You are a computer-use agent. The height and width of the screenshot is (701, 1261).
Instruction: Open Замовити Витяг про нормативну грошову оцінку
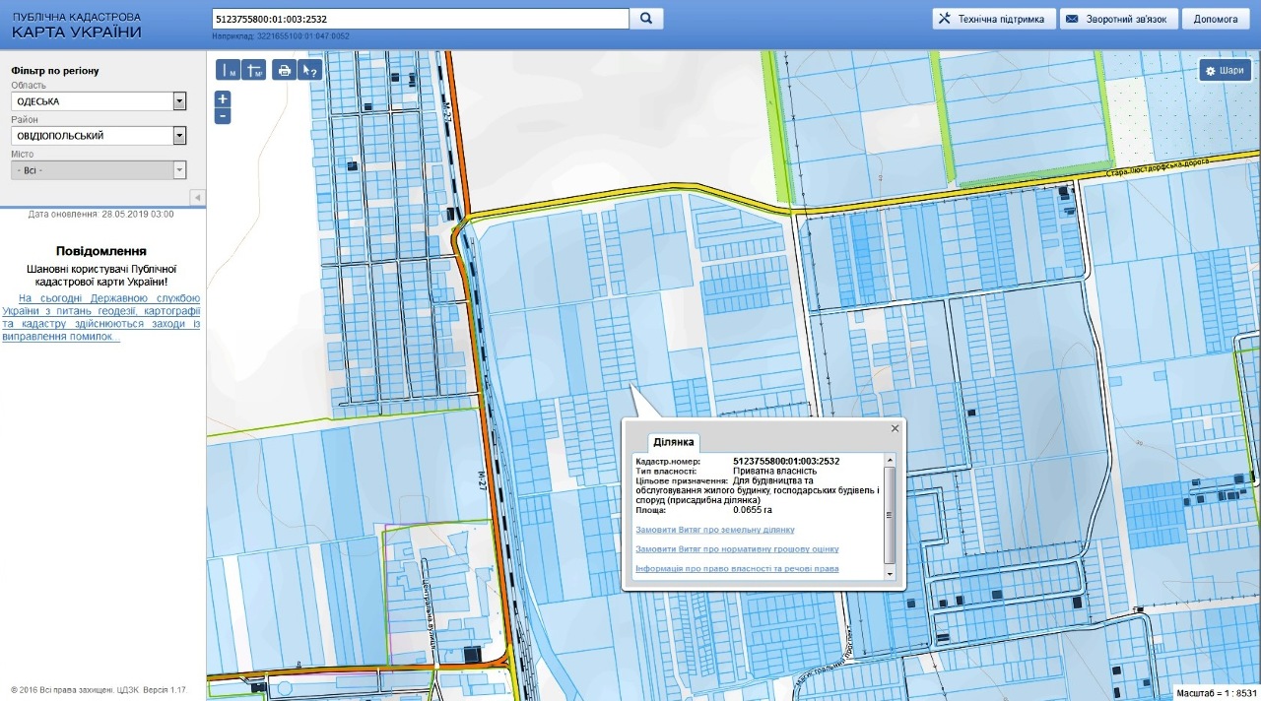pyautogui.click(x=737, y=549)
